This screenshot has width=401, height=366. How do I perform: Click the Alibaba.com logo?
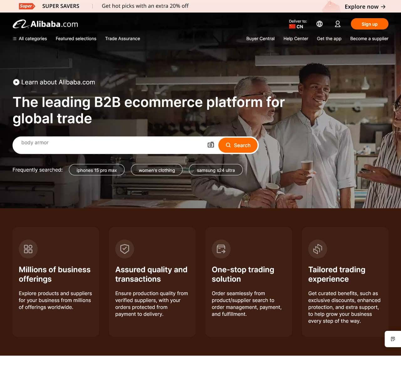click(45, 24)
